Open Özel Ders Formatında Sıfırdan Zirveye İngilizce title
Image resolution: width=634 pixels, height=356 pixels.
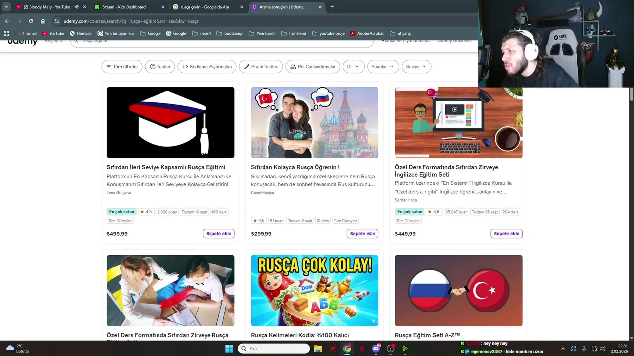446,171
